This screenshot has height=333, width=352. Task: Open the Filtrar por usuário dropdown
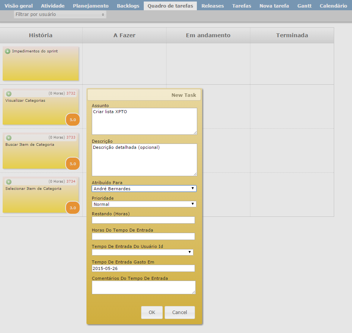(60, 14)
